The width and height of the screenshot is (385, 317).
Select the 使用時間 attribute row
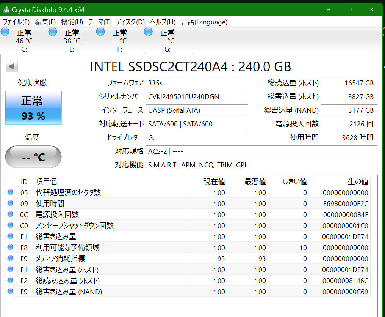click(x=114, y=203)
